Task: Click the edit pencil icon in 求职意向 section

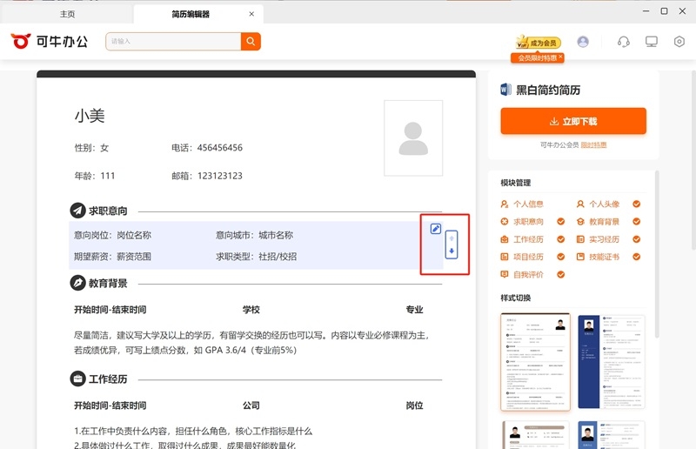Action: 436,229
